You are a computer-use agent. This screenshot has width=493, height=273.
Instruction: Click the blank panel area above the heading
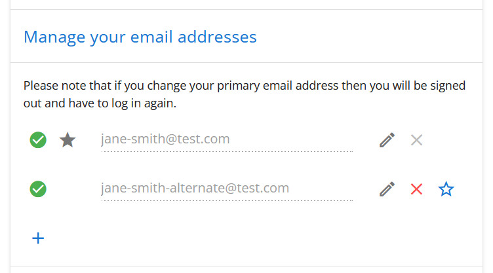246,5
